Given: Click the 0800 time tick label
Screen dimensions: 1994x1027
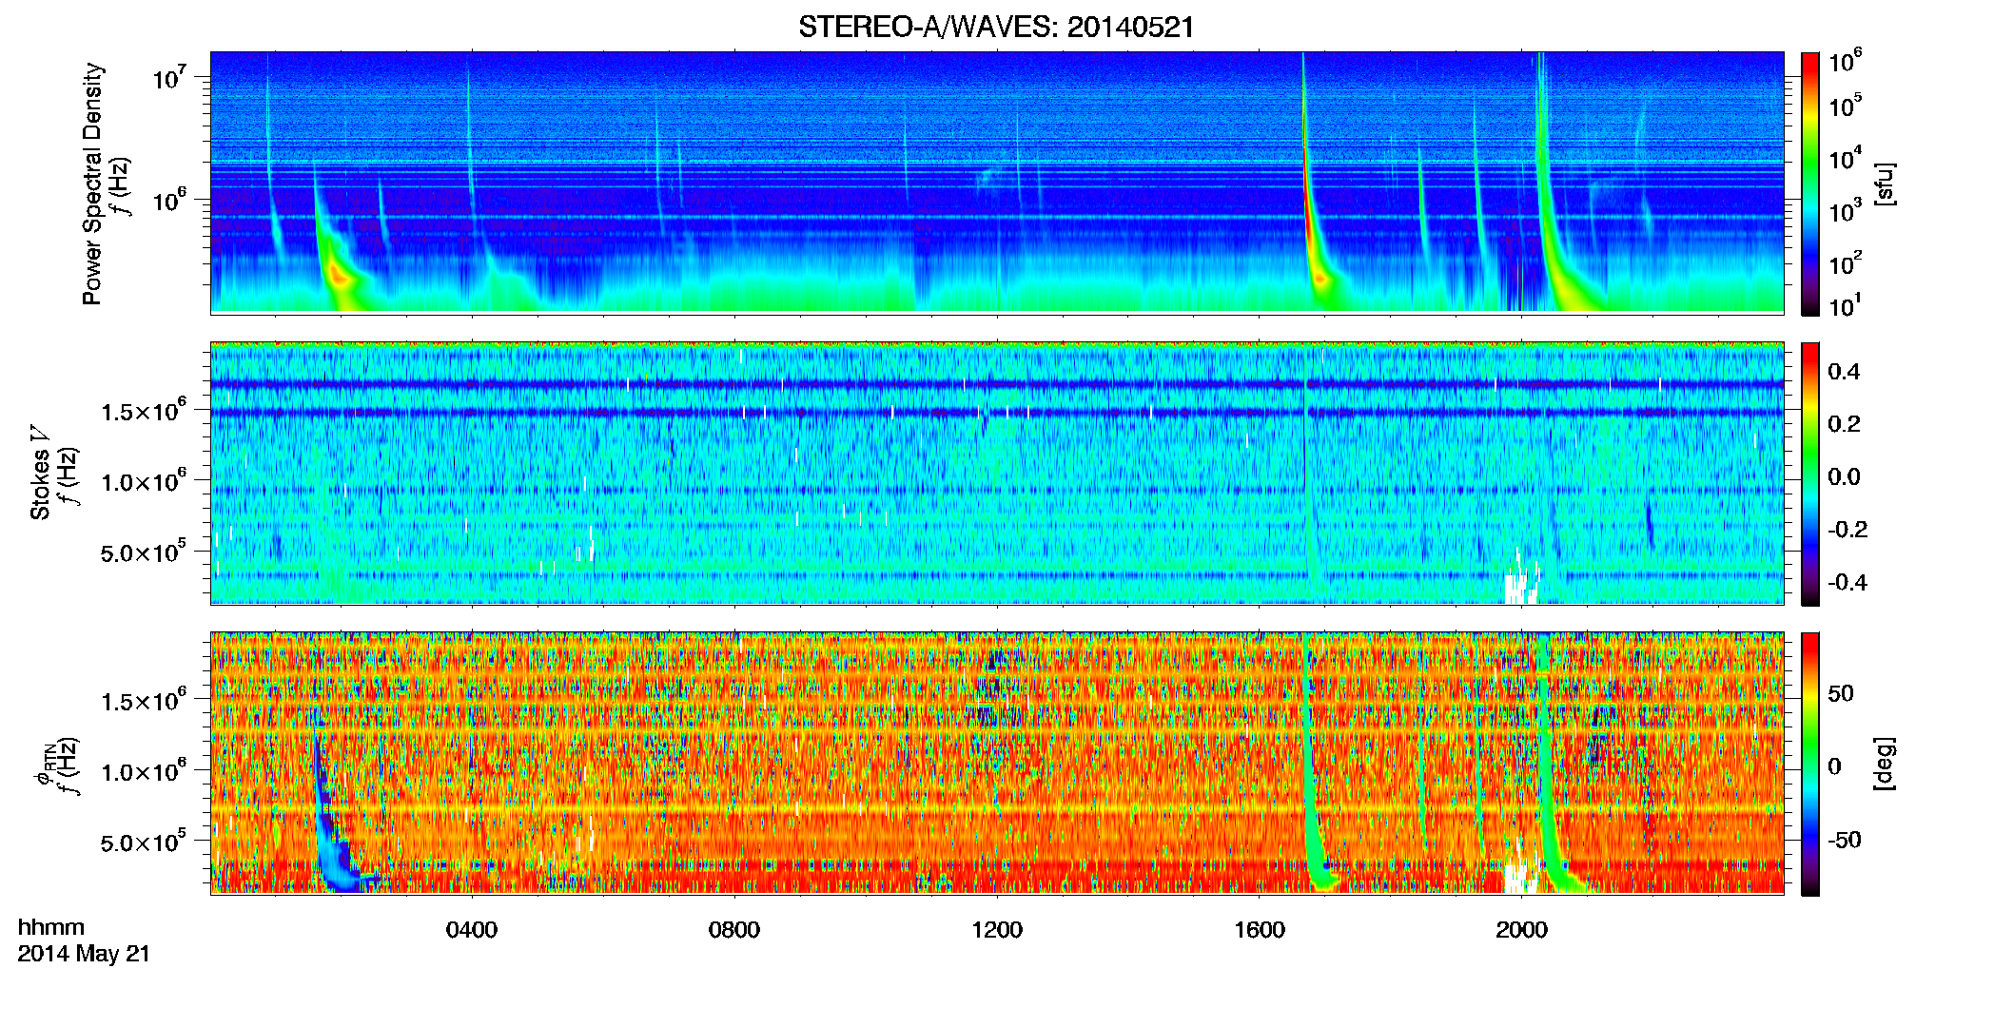Looking at the screenshot, I should (734, 930).
